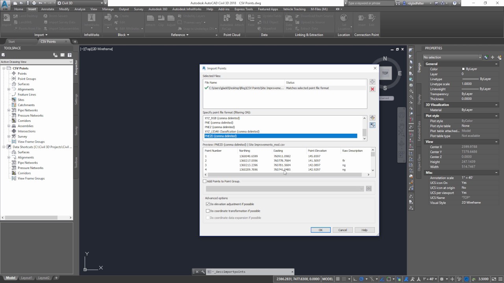This screenshot has width=504, height=283.
Task: Open the Analyze ribbon tab
Action: coord(80,9)
